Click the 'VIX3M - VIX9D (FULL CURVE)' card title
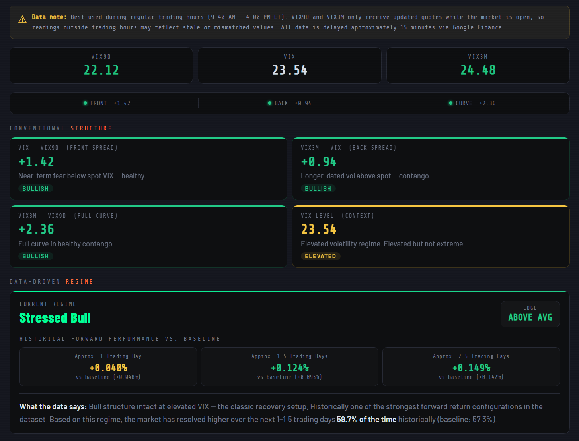579x441 pixels. point(68,216)
